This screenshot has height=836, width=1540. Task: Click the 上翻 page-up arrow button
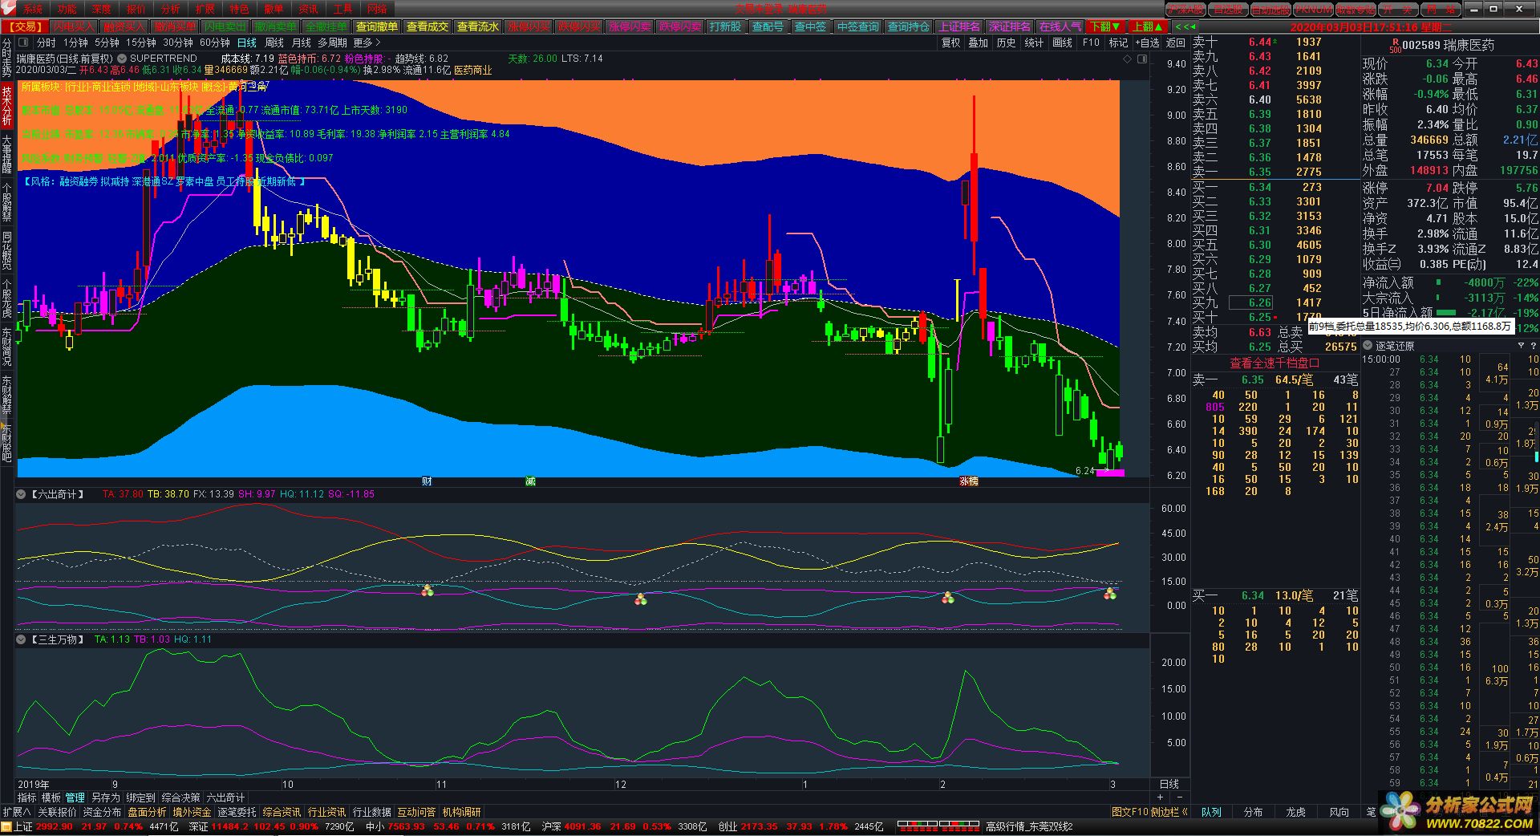pyautogui.click(x=1148, y=26)
